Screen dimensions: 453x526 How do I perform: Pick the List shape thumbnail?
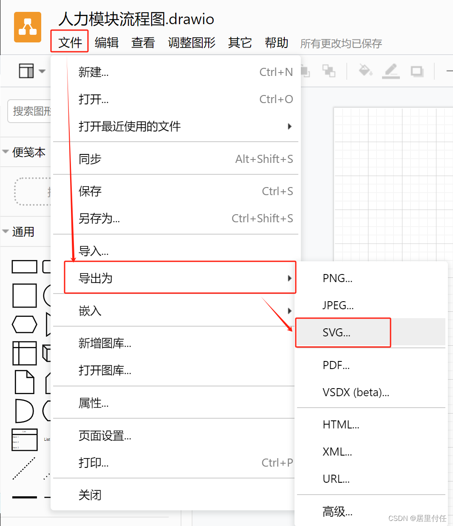tap(25, 440)
